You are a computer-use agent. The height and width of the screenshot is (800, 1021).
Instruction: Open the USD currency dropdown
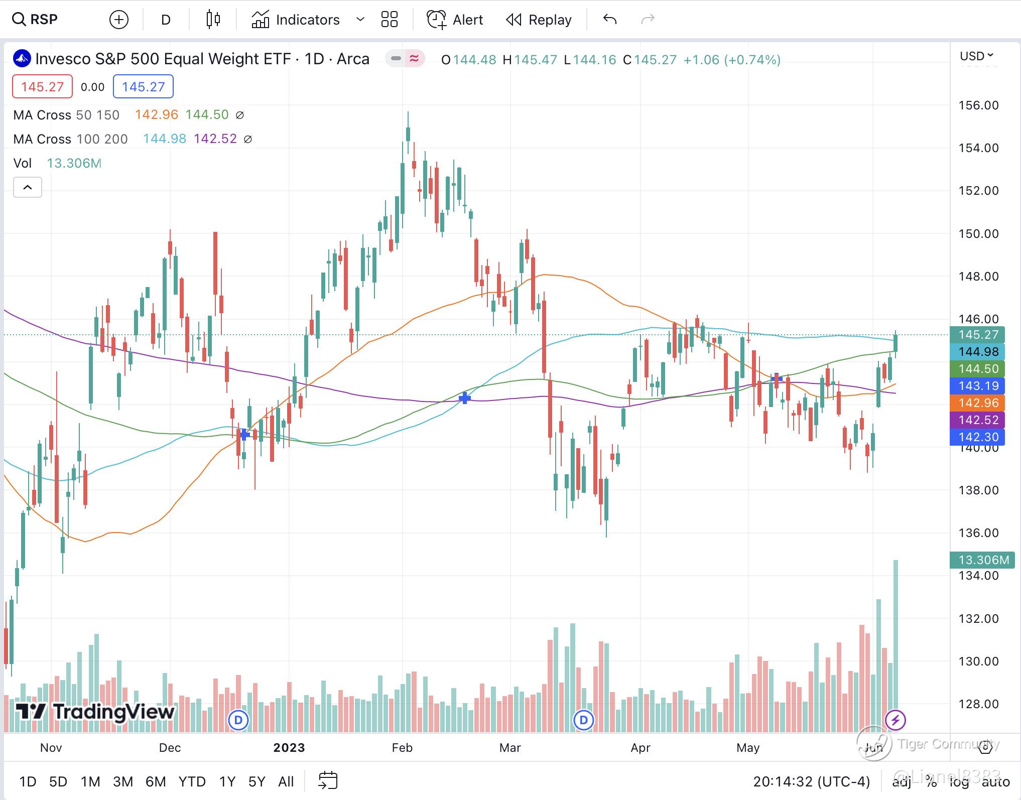(x=976, y=56)
